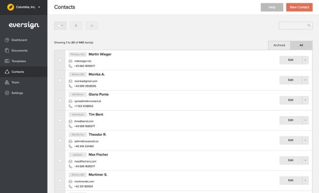Open Settings gear in sidebar

coord(7,93)
